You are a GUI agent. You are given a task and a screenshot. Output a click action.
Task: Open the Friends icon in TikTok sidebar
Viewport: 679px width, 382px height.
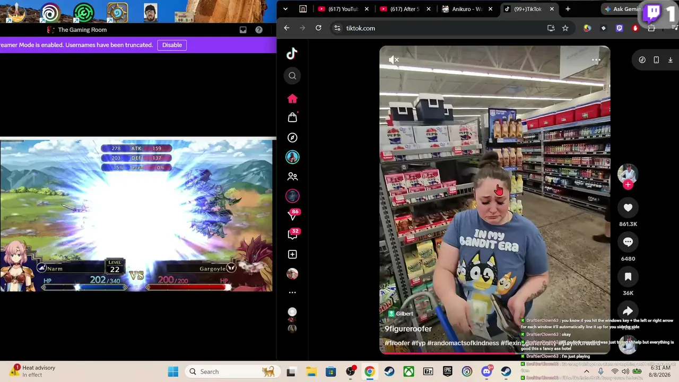coord(292,177)
